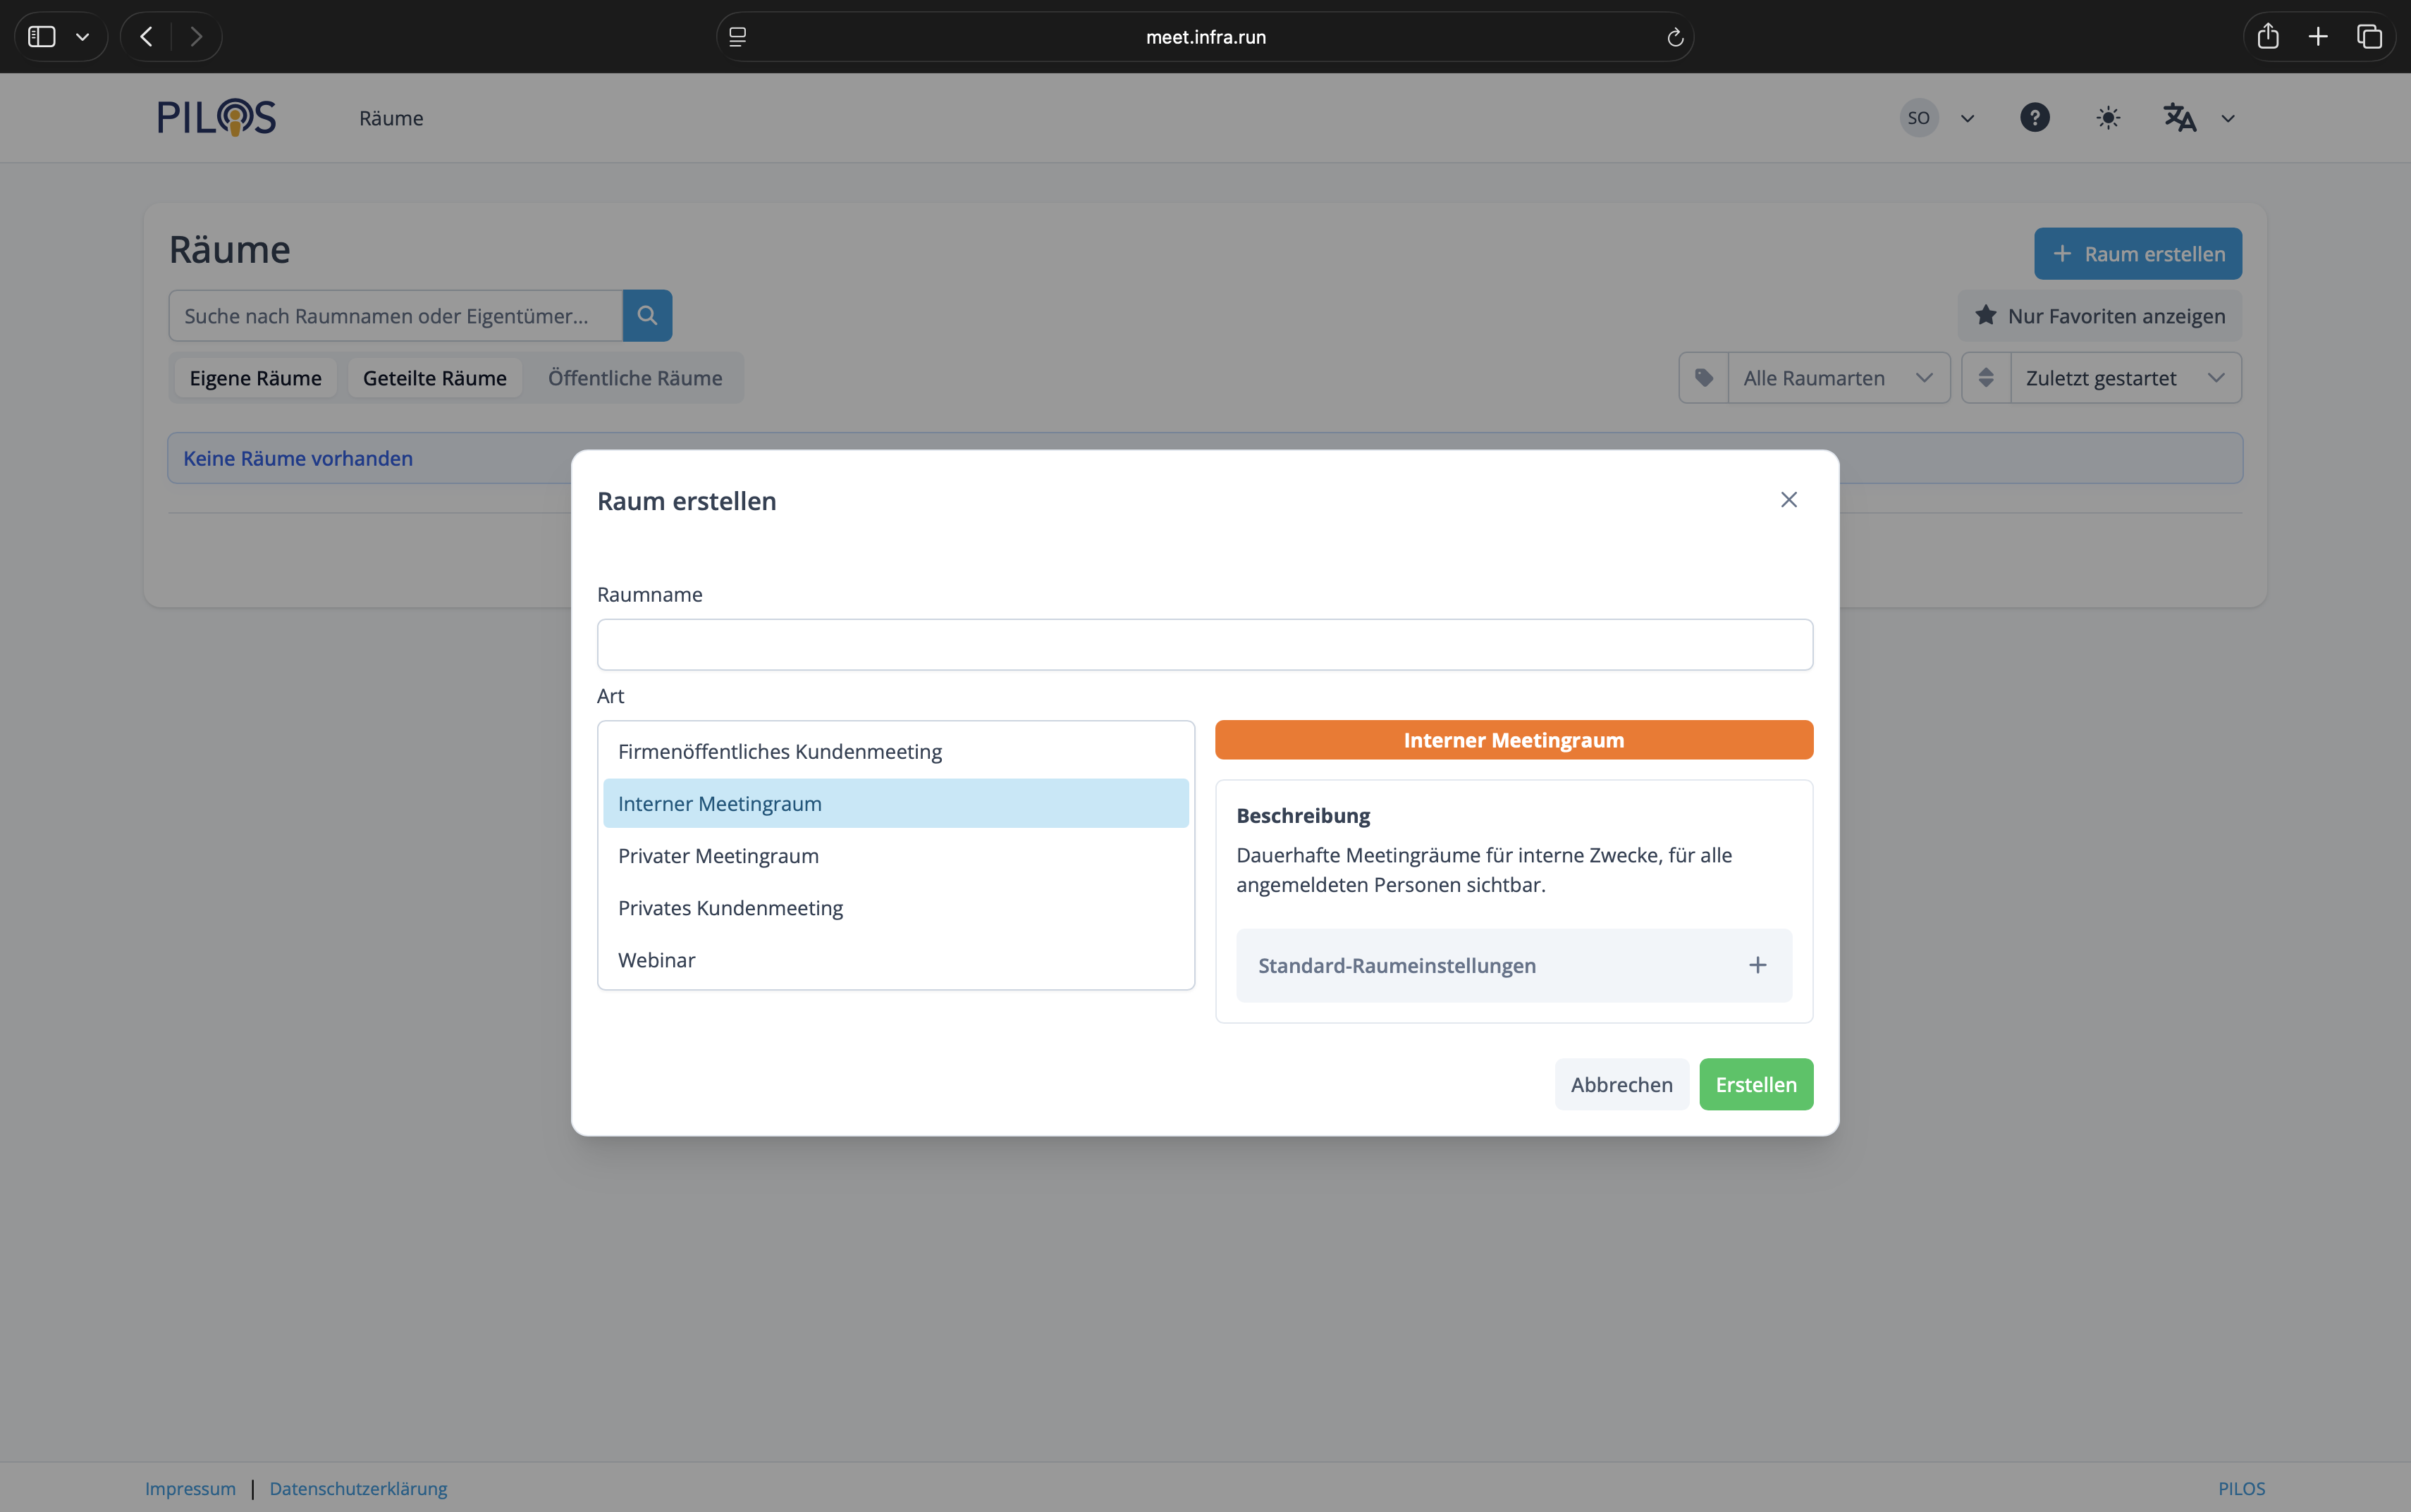The width and height of the screenshot is (2411, 1512).
Task: Open new browser tab with plus icon
Action: [x=2318, y=37]
